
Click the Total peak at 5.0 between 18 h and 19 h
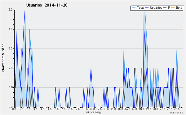tap(144, 10)
